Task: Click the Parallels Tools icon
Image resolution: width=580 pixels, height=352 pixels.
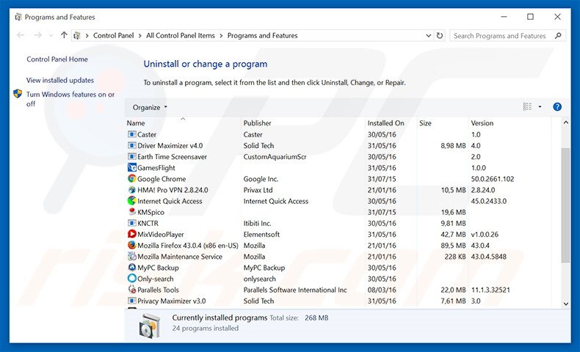Action: pyautogui.click(x=131, y=290)
